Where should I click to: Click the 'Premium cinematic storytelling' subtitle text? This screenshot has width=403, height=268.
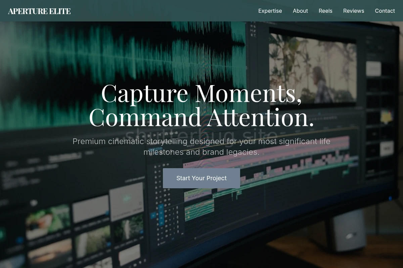pos(201,146)
